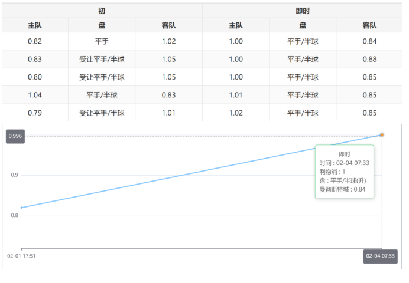Select the 初 header group
The width and height of the screenshot is (409, 283).
pos(102,11)
